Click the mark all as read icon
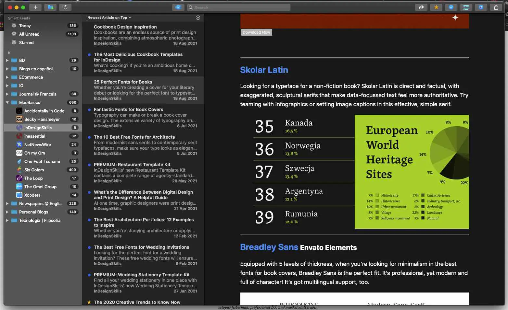 178,7
